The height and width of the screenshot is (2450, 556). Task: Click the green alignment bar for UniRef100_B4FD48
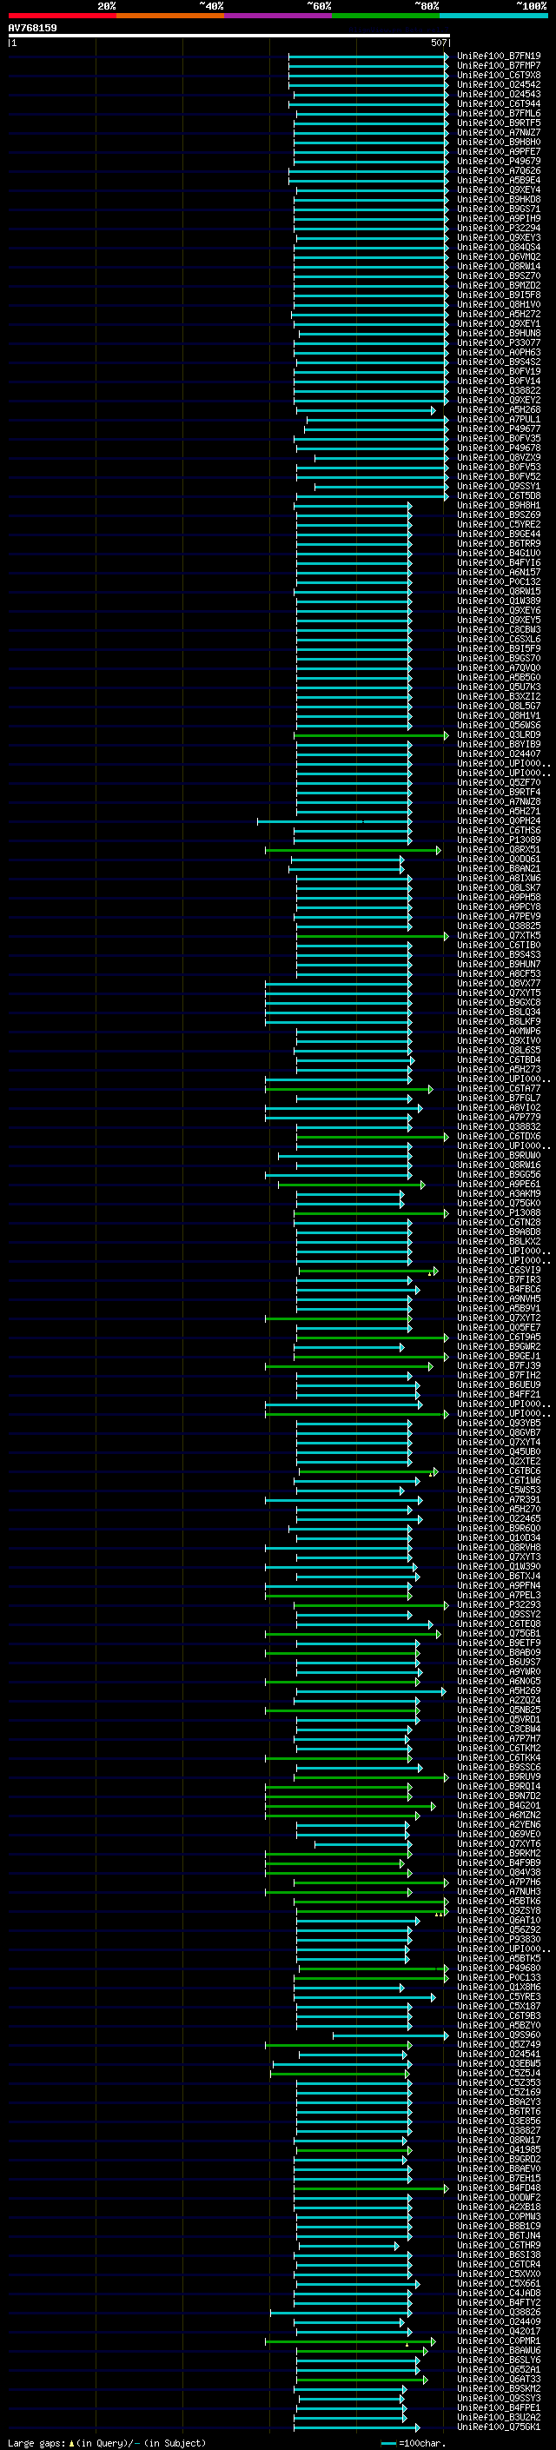[x=372, y=2190]
